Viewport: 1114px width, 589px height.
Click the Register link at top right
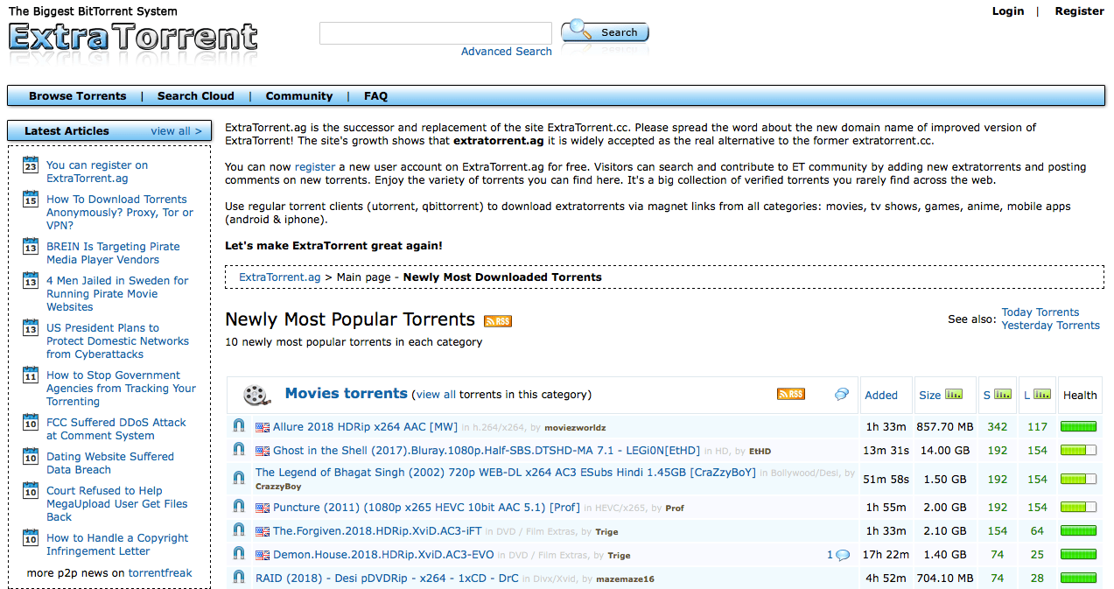[x=1079, y=11]
